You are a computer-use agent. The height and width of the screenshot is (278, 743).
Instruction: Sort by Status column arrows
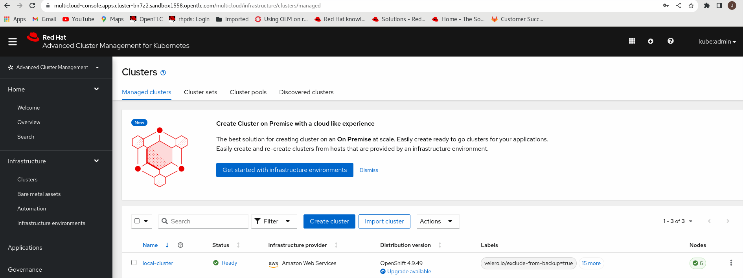[x=238, y=245]
